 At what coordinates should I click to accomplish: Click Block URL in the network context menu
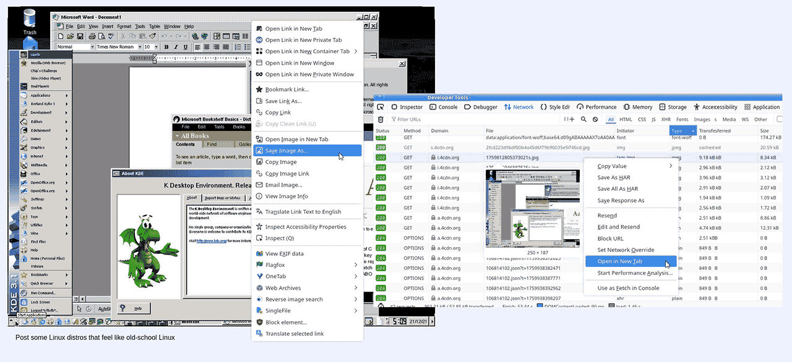(x=631, y=238)
